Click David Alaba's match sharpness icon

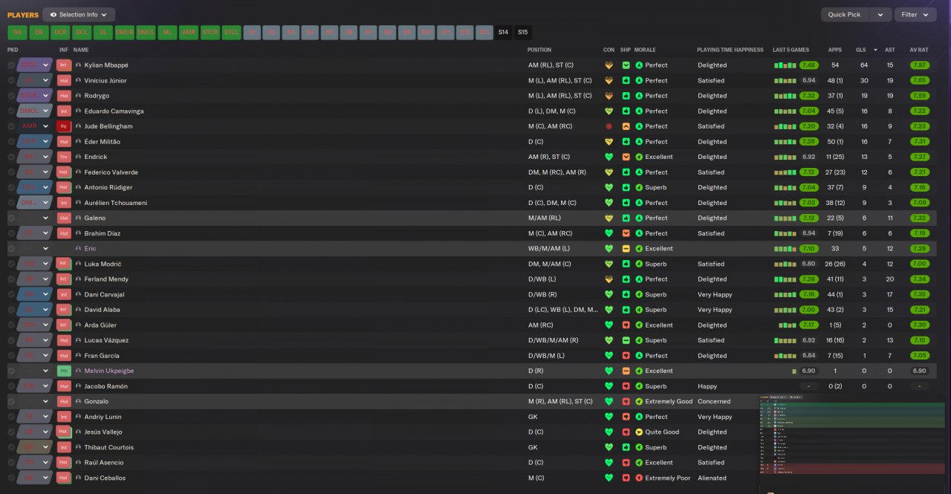coord(626,310)
